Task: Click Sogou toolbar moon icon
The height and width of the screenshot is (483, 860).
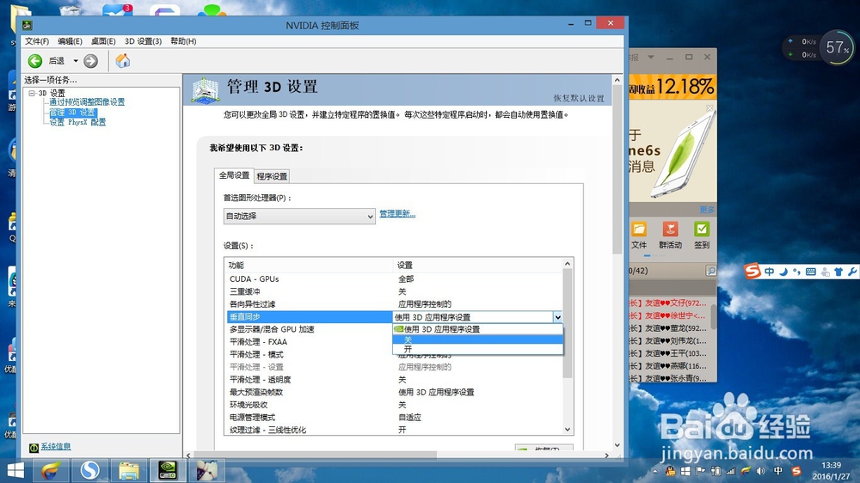Action: click(783, 272)
